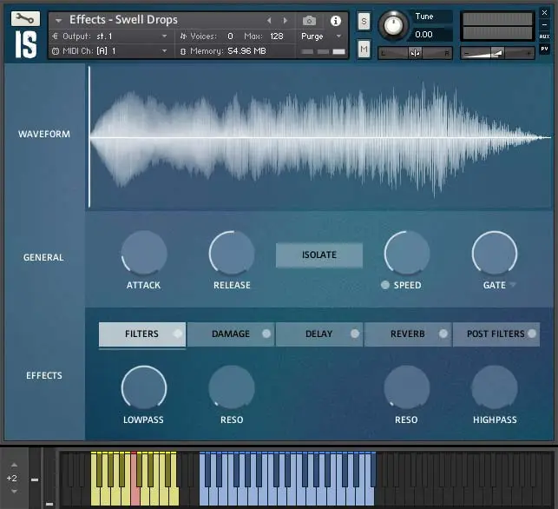Mute the instrument with M button
Image resolution: width=558 pixels, height=509 pixels.
pyautogui.click(x=364, y=50)
